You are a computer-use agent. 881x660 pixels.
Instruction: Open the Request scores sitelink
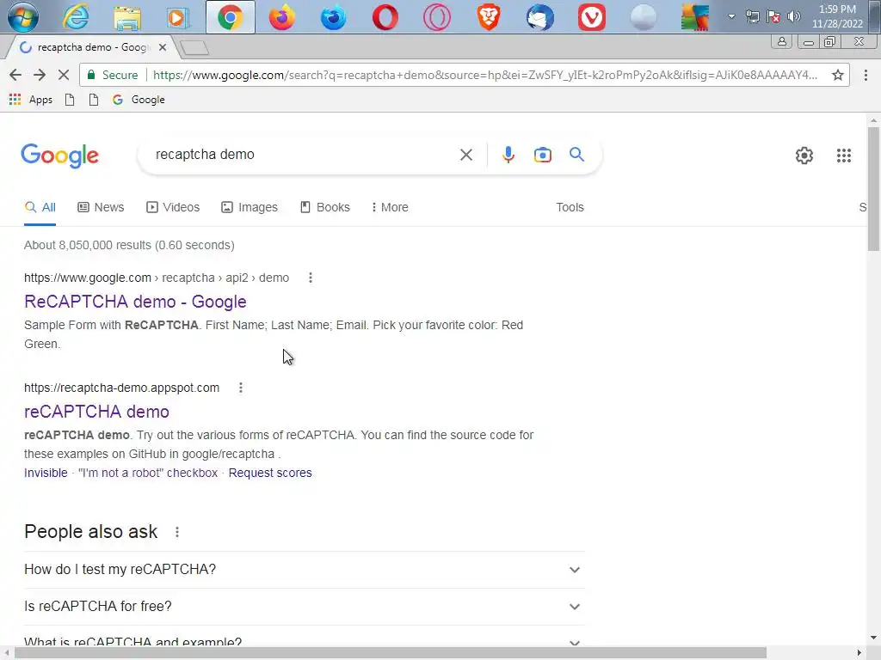[270, 473]
